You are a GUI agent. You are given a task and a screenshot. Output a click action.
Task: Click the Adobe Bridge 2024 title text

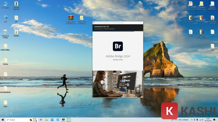pos(118,56)
